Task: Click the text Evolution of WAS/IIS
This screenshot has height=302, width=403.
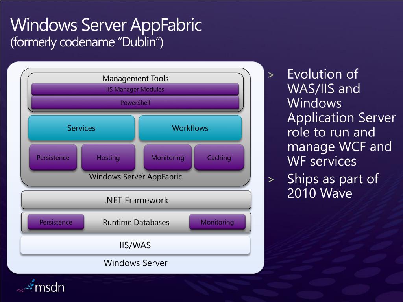Action: 323,81
